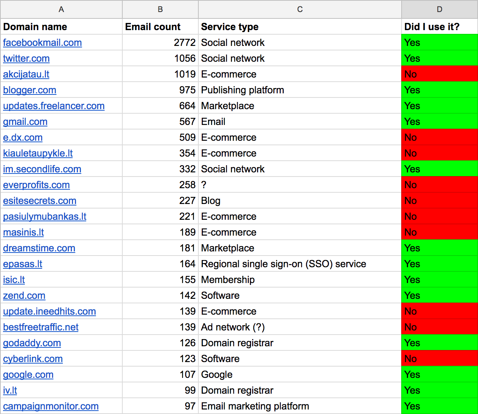Screen dimensions: 478x414
Task: Select the 'Ad network (?)' cell
Action: [300, 327]
